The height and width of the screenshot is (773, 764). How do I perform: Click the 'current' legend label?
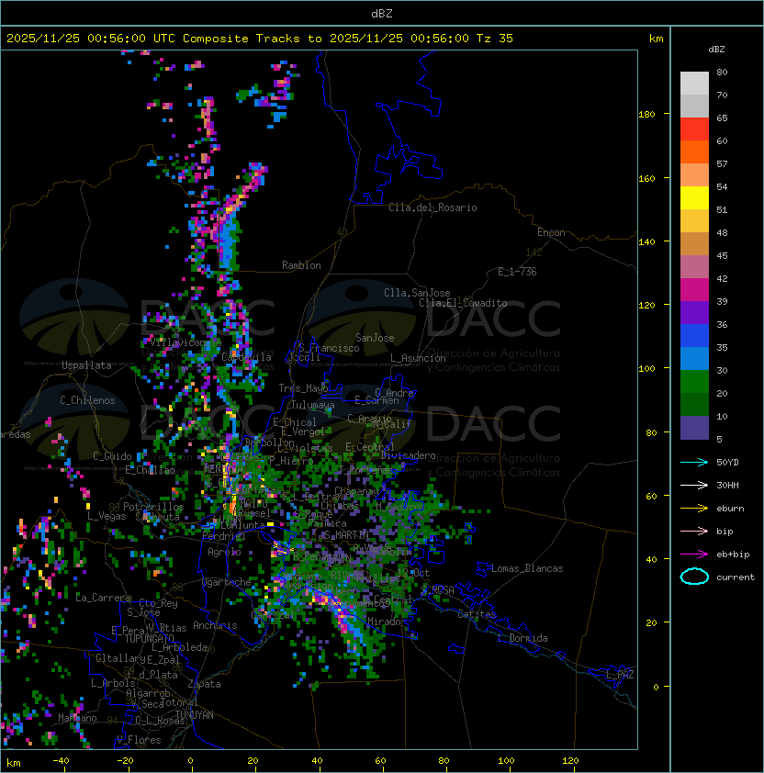coord(736,577)
